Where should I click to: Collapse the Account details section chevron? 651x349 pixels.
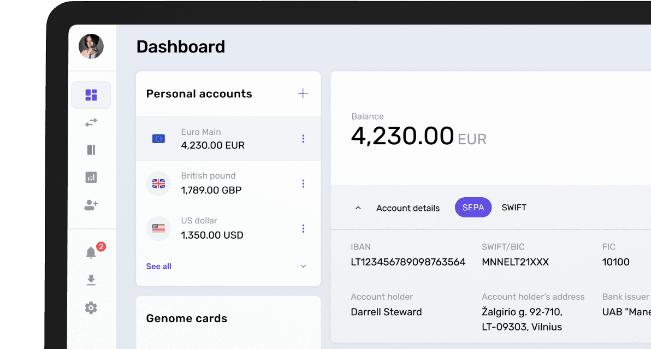[x=358, y=208]
